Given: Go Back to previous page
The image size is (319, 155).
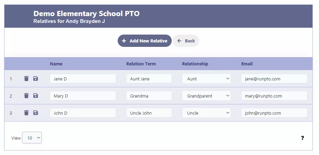Looking at the screenshot, I should click(186, 41).
